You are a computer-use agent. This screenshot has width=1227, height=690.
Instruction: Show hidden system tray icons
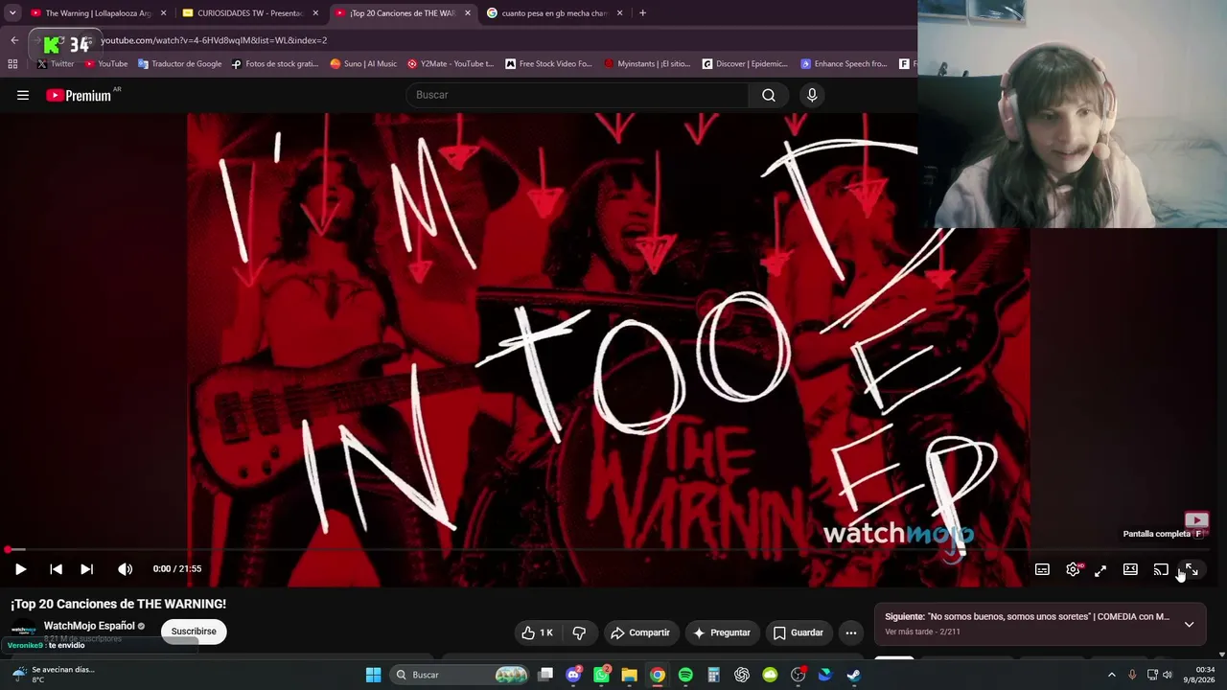(x=1112, y=675)
